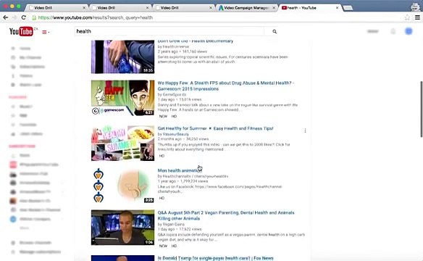Click the Manage subscriptions gear icon
Screen dimensions: 423x261
point(13,252)
